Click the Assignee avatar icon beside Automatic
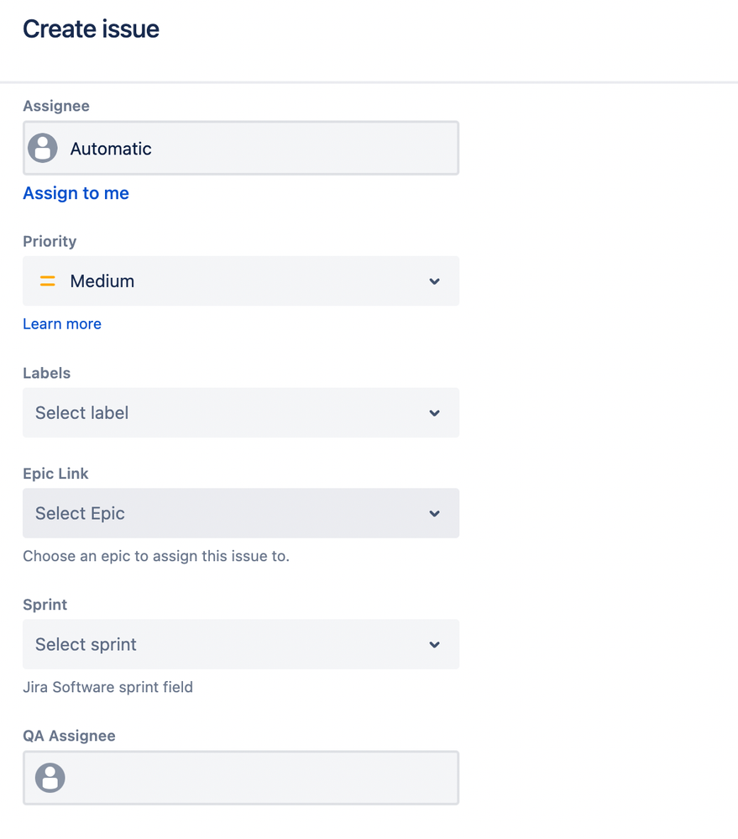The width and height of the screenshot is (738, 839). 43,148
